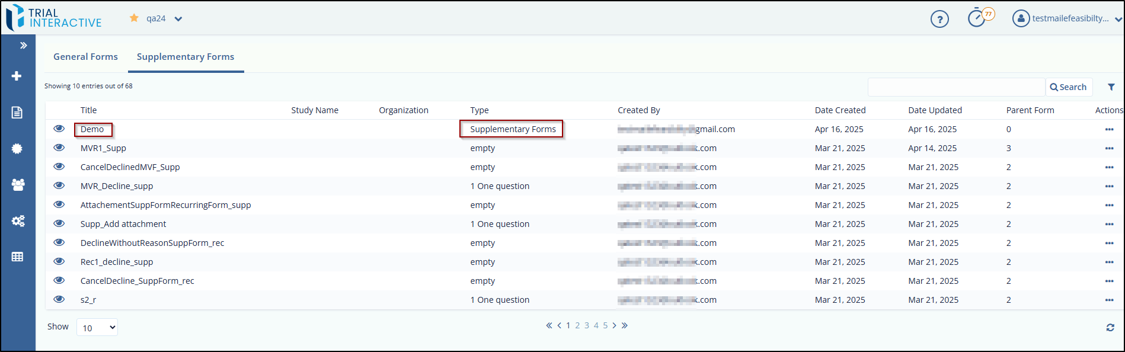Refresh the forms list
1125x352 pixels.
1110,328
